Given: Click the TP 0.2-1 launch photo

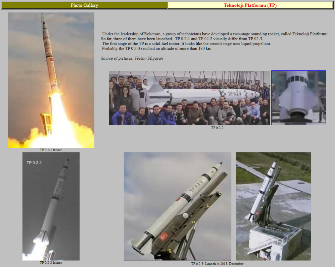Looking at the screenshot, I should click(51, 80).
